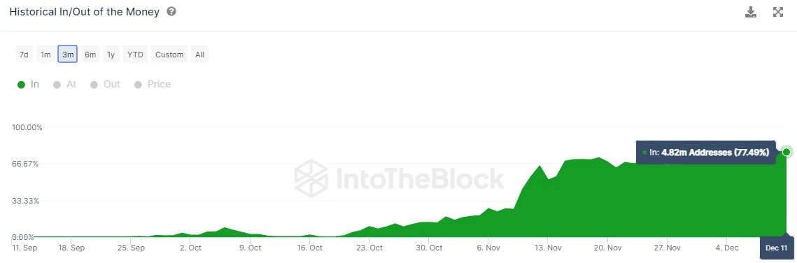
Task: Choose the YTD range button
Action: click(135, 55)
